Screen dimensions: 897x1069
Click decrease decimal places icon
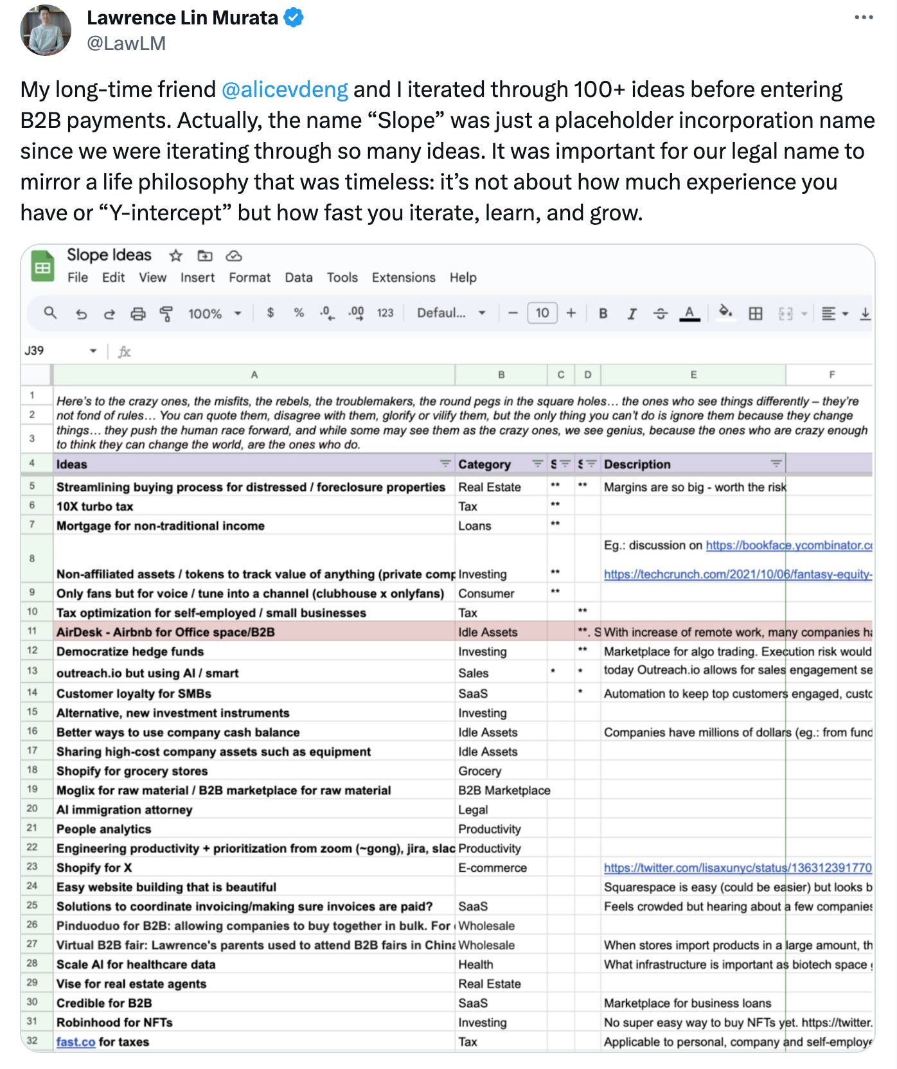(327, 313)
